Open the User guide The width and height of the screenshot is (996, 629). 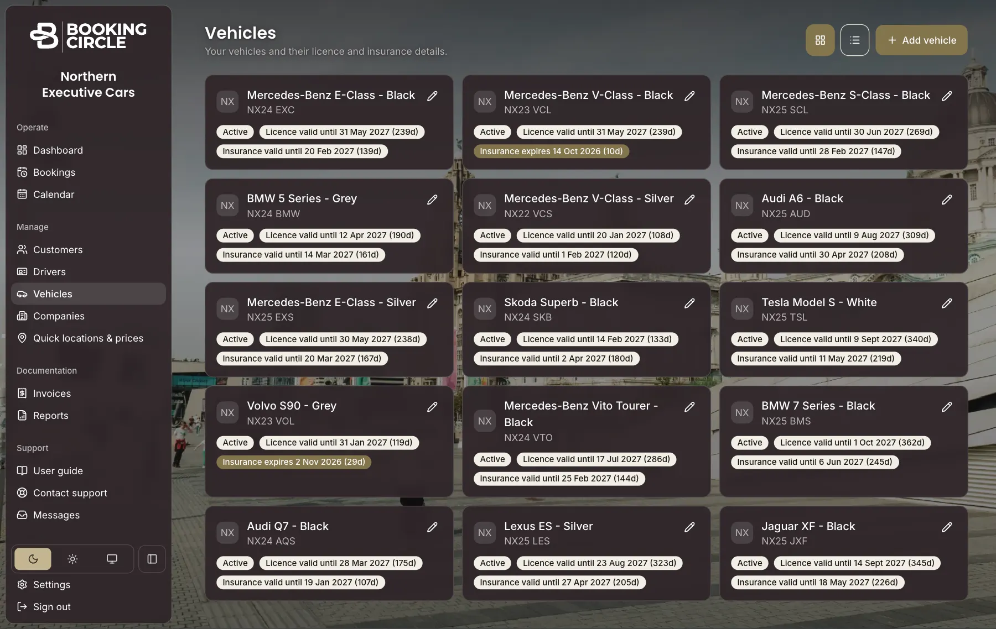click(89, 471)
